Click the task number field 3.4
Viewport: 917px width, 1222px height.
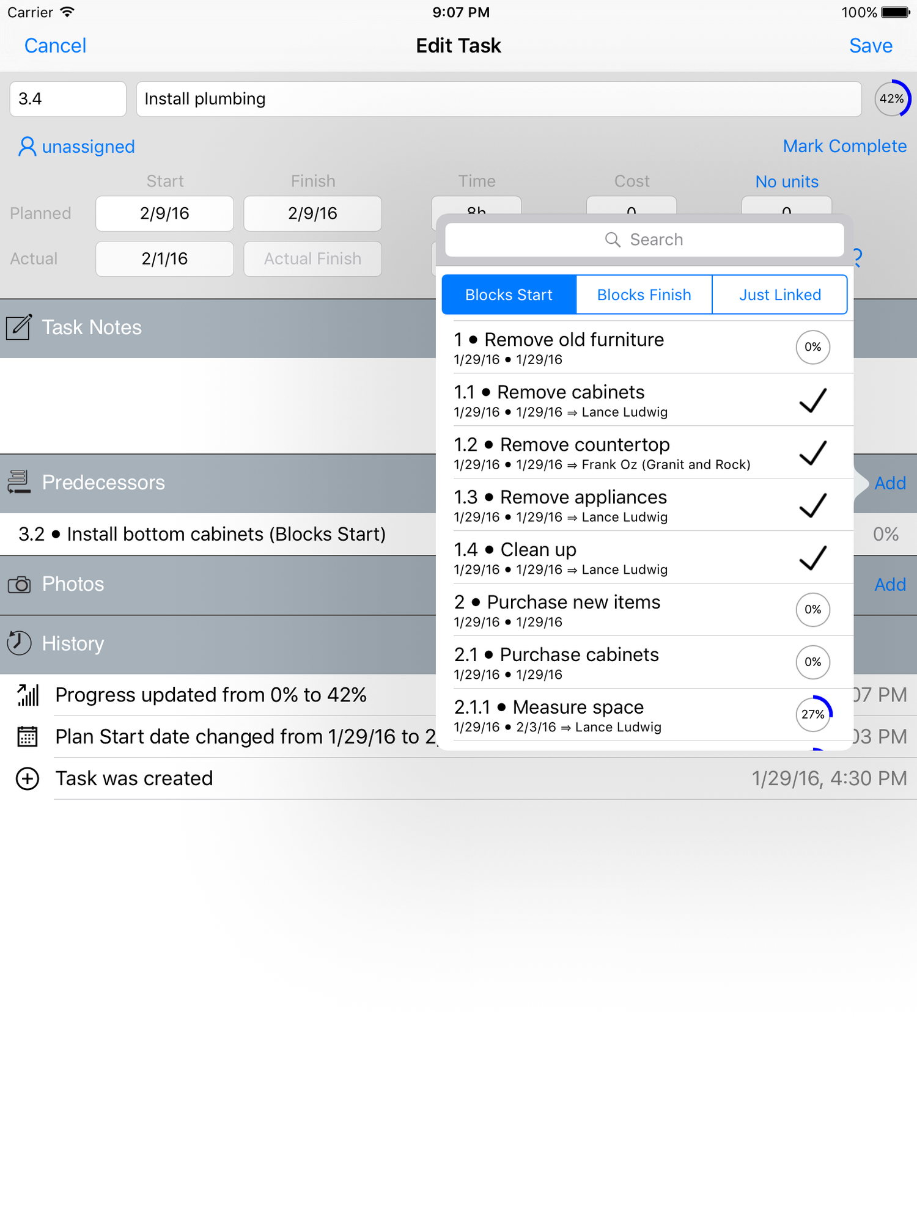(x=68, y=99)
